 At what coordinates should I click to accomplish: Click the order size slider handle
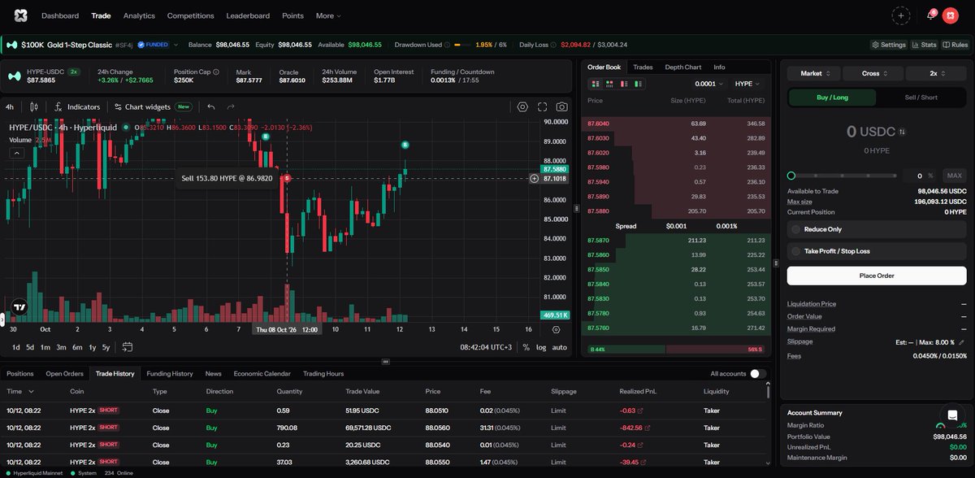pyautogui.click(x=791, y=176)
